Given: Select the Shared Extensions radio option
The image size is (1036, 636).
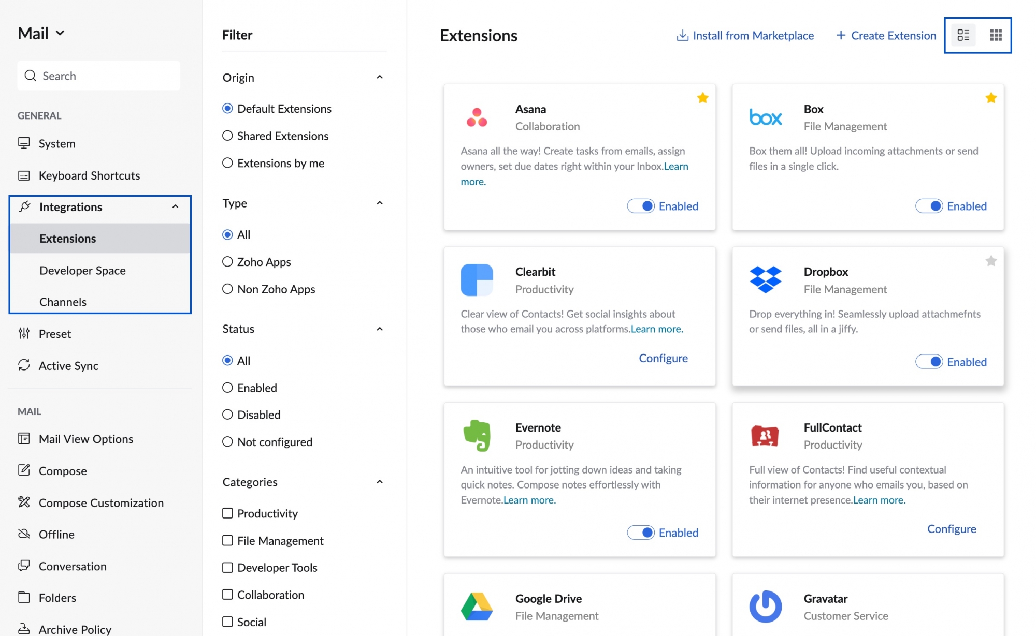Looking at the screenshot, I should 227,135.
